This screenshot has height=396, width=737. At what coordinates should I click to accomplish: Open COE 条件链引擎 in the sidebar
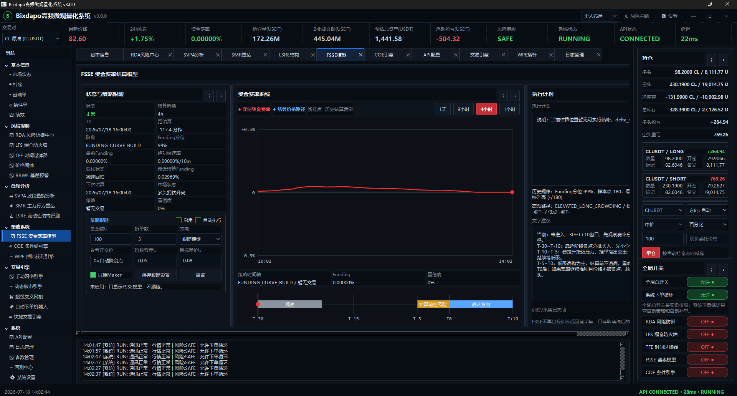pyautogui.click(x=29, y=246)
